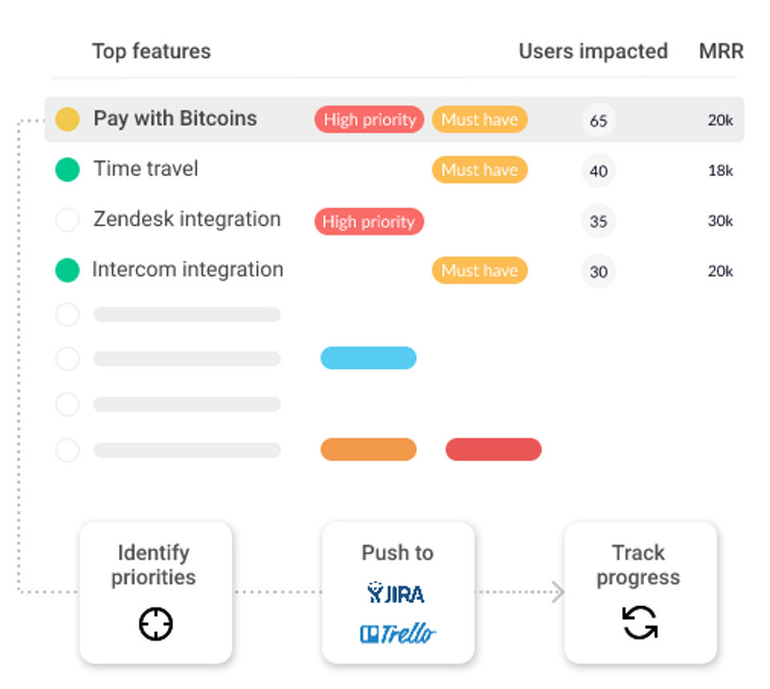
Task: Click the blue placeholder tag pill
Action: tap(368, 358)
